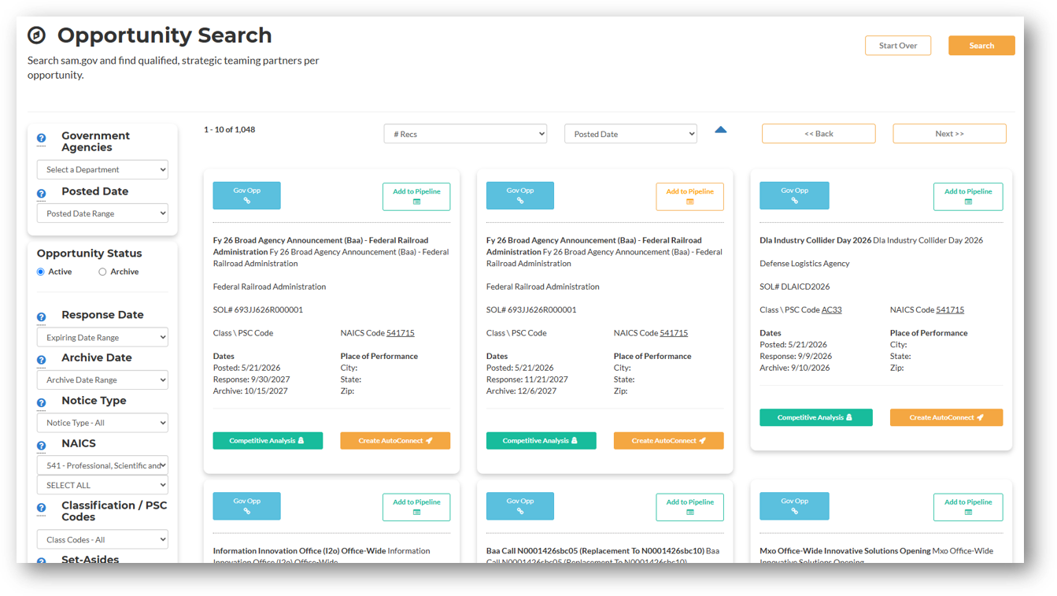The height and width of the screenshot is (596, 1057).
Task: Click 'Defense Logistics Agency' text
Action: pyautogui.click(x=804, y=264)
